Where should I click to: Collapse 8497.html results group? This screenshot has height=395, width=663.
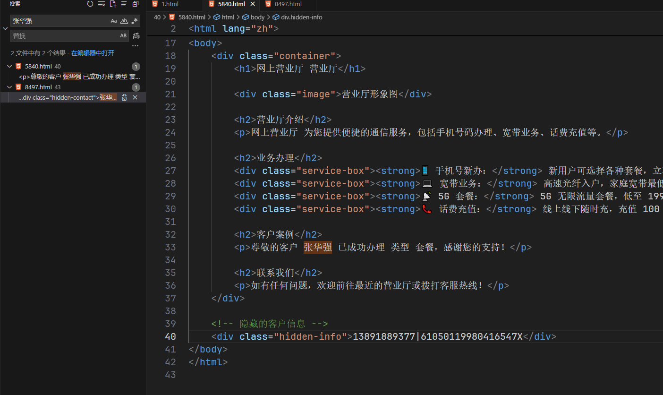pos(9,87)
